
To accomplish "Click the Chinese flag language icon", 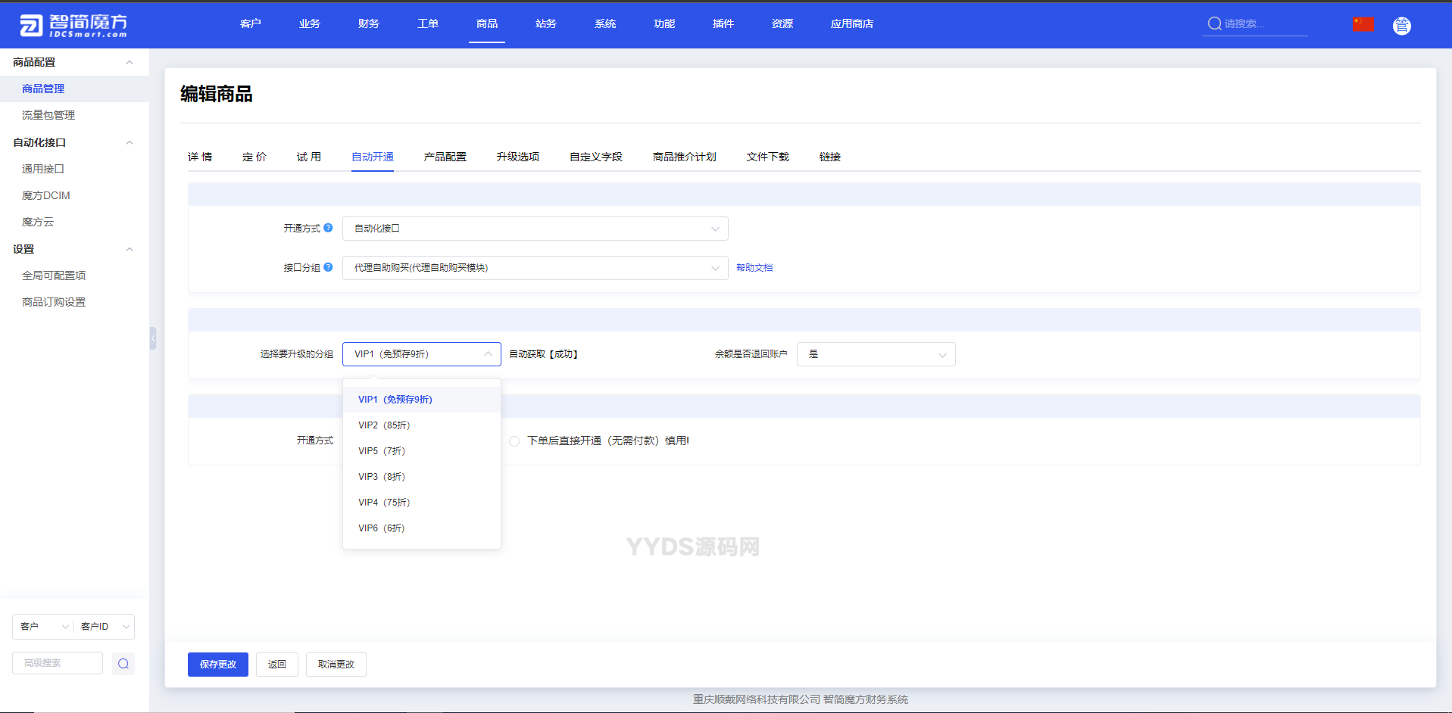I will tap(1363, 24).
